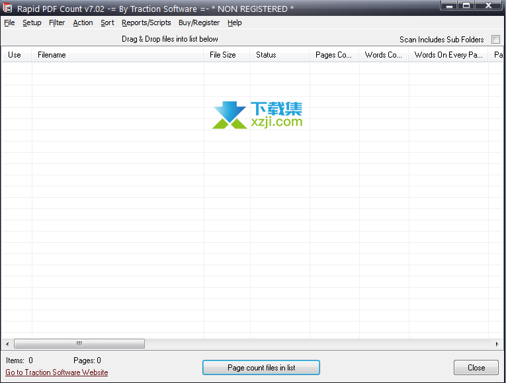506x383 pixels.
Task: Open the Help menu
Action: coord(235,23)
